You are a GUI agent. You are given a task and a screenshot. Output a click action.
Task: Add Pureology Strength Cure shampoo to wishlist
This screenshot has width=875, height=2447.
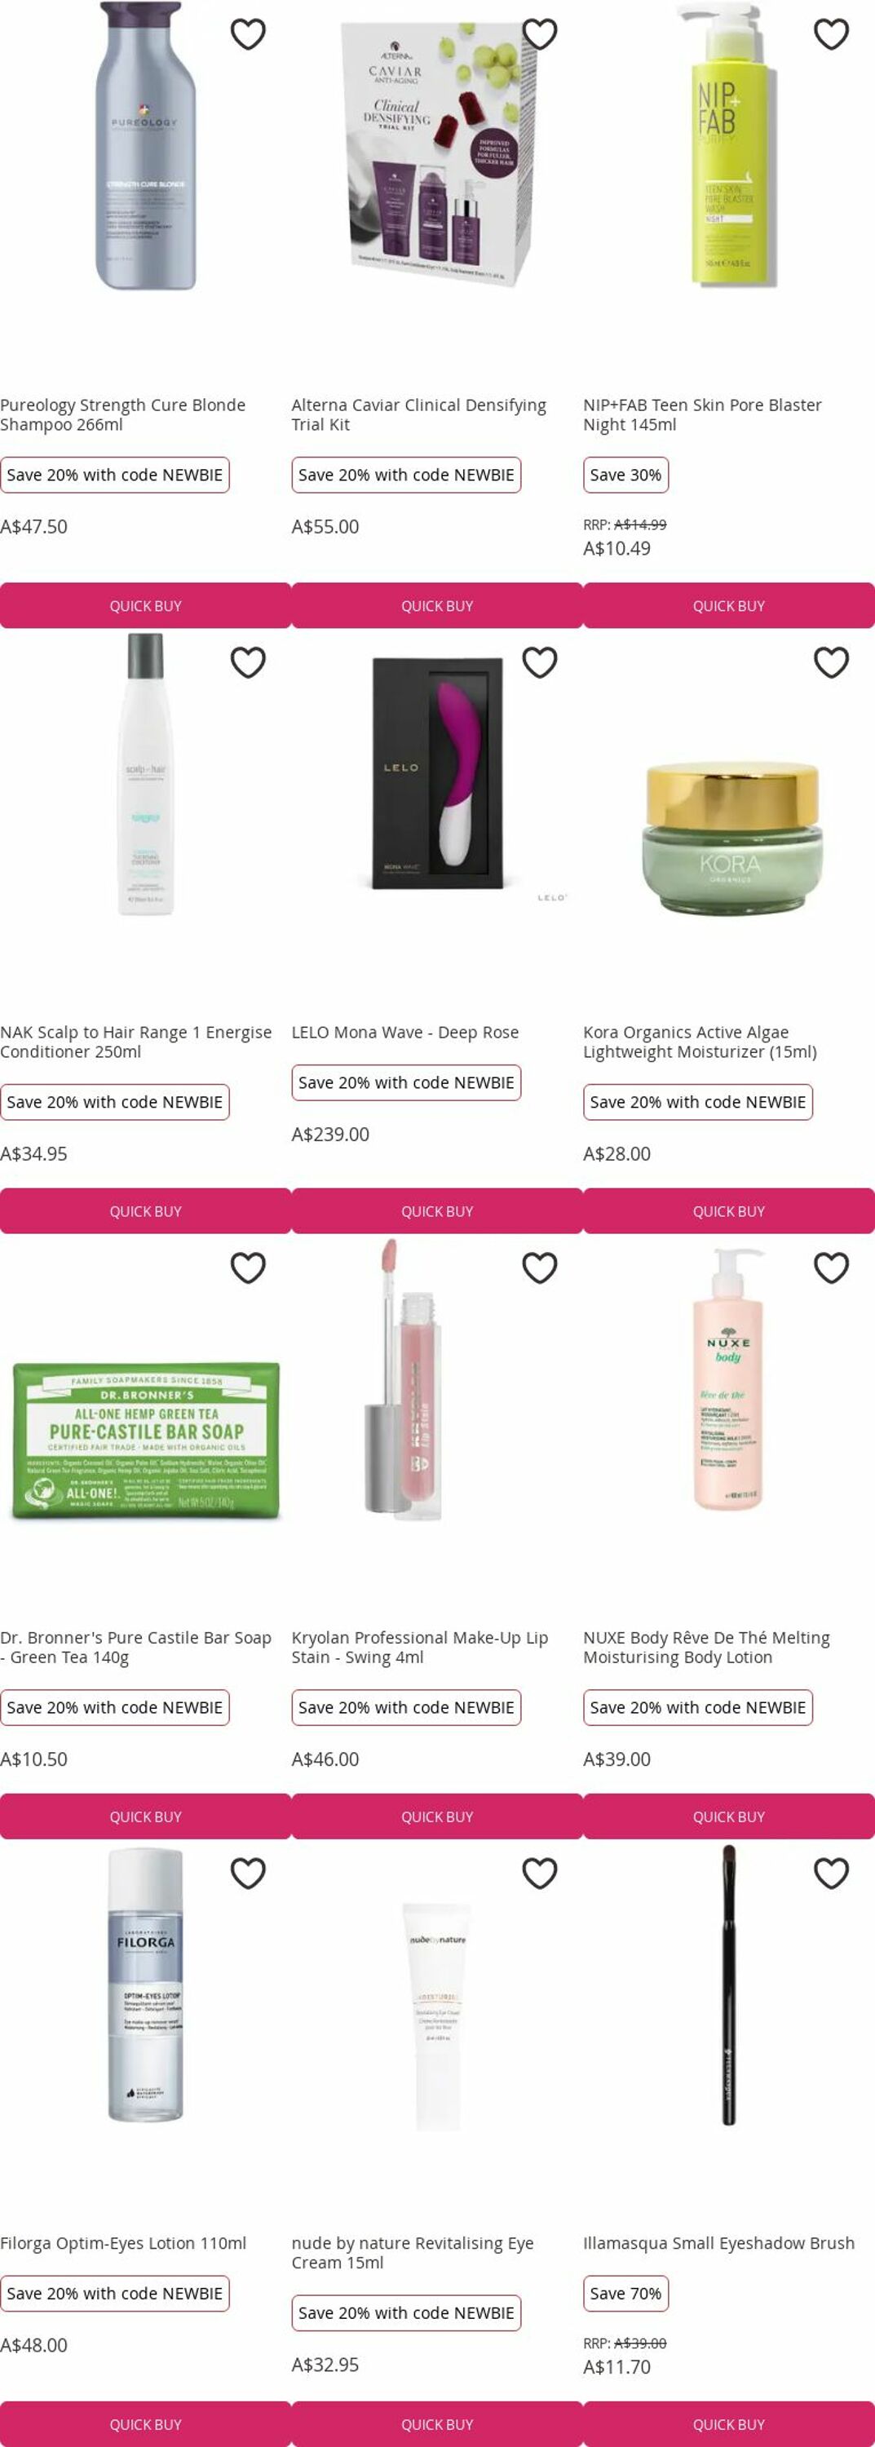[x=248, y=34]
